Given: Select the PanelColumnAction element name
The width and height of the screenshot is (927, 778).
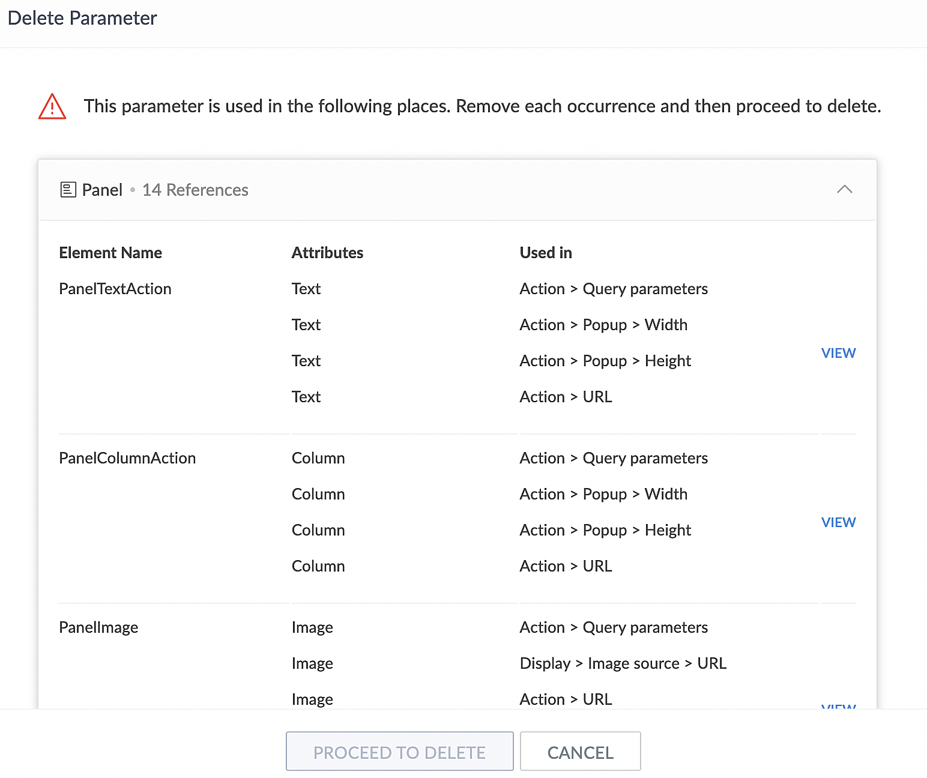Looking at the screenshot, I should [127, 458].
